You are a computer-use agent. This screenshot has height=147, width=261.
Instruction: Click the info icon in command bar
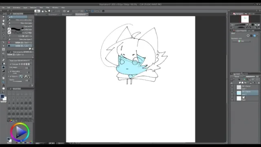[103, 11]
